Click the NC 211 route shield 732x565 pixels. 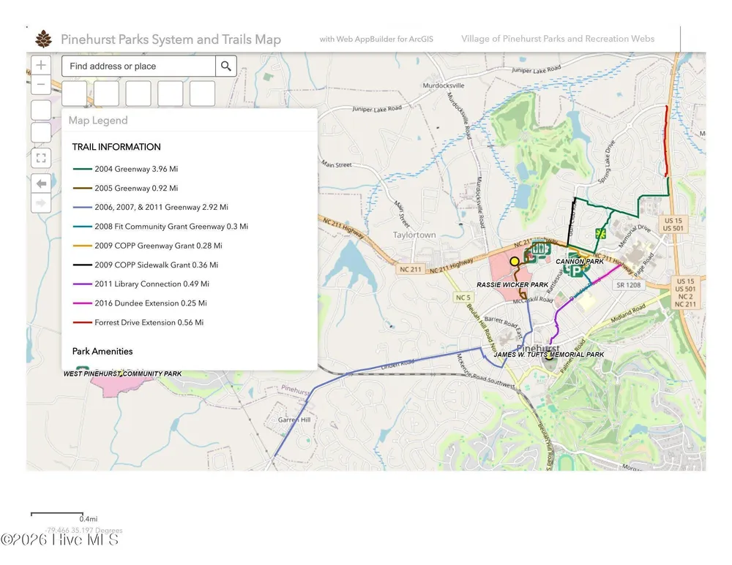pos(411,269)
